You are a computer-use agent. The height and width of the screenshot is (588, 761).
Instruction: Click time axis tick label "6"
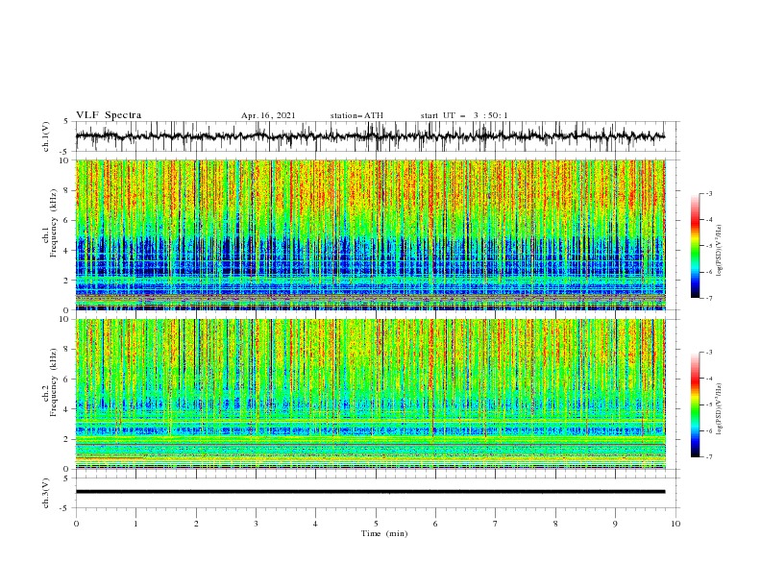click(435, 524)
